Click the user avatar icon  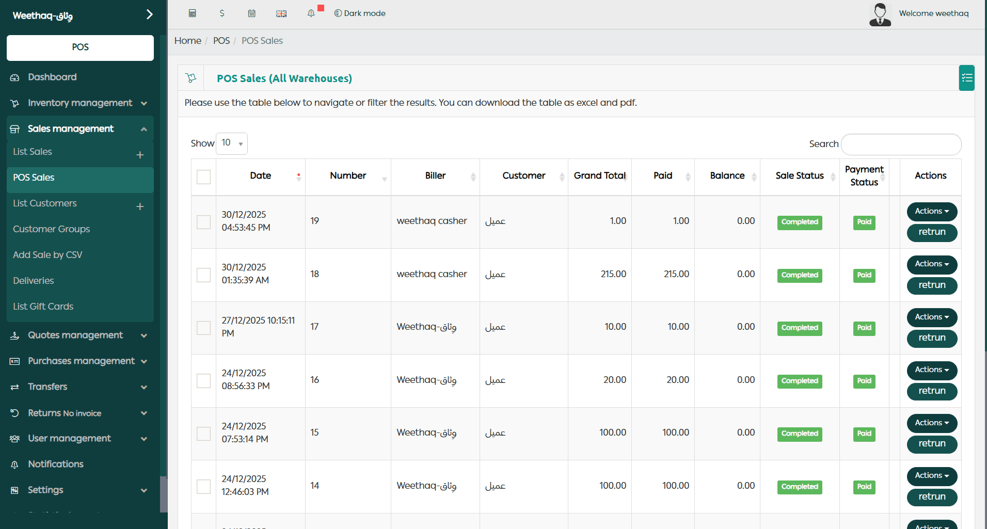click(x=880, y=14)
